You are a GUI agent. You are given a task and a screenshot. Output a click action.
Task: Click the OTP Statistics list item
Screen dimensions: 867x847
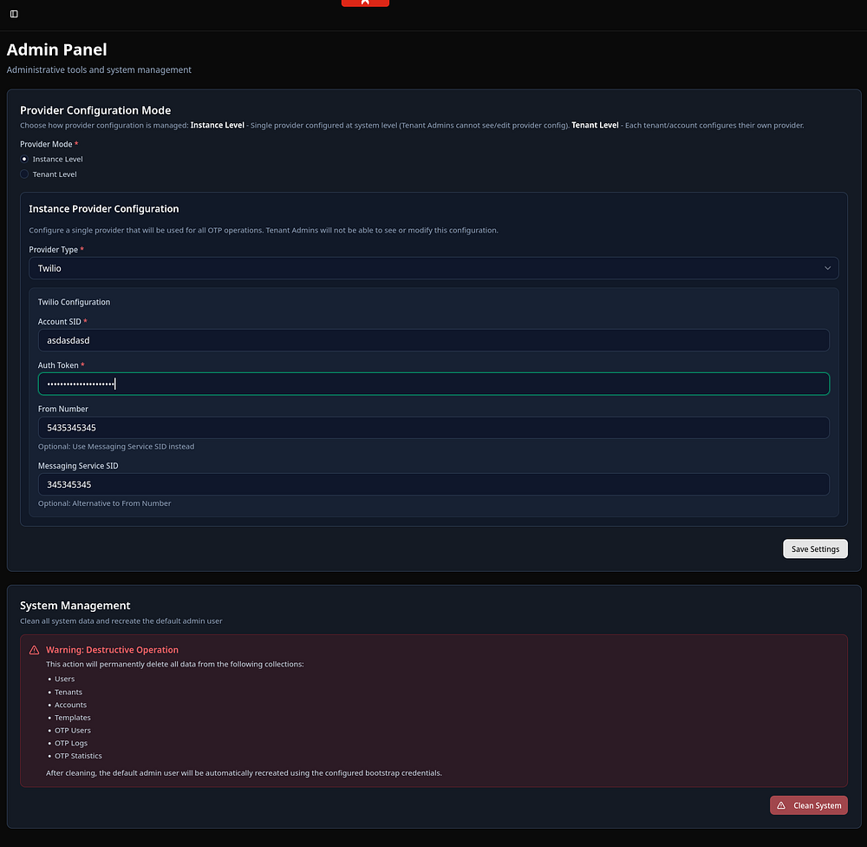[x=79, y=756]
